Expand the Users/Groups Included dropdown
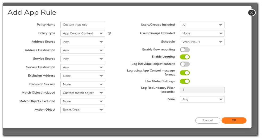Screen dimensions: 262x140 (x=202, y=25)
